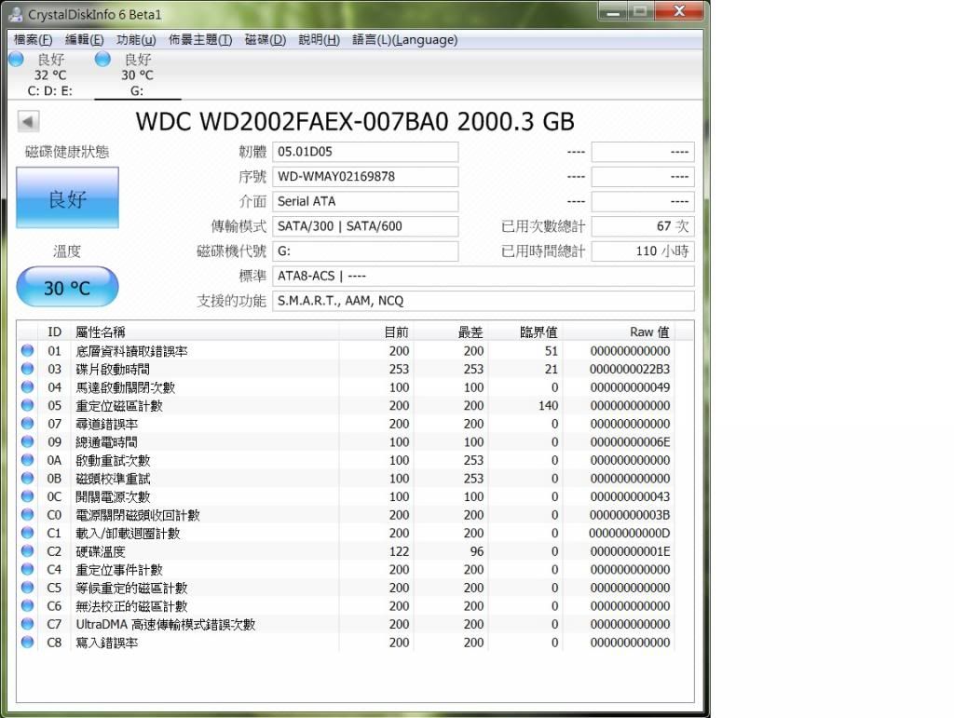Click the standard field ATA8-ACS
Image resolution: width=954 pixels, height=718 pixels.
pos(484,277)
